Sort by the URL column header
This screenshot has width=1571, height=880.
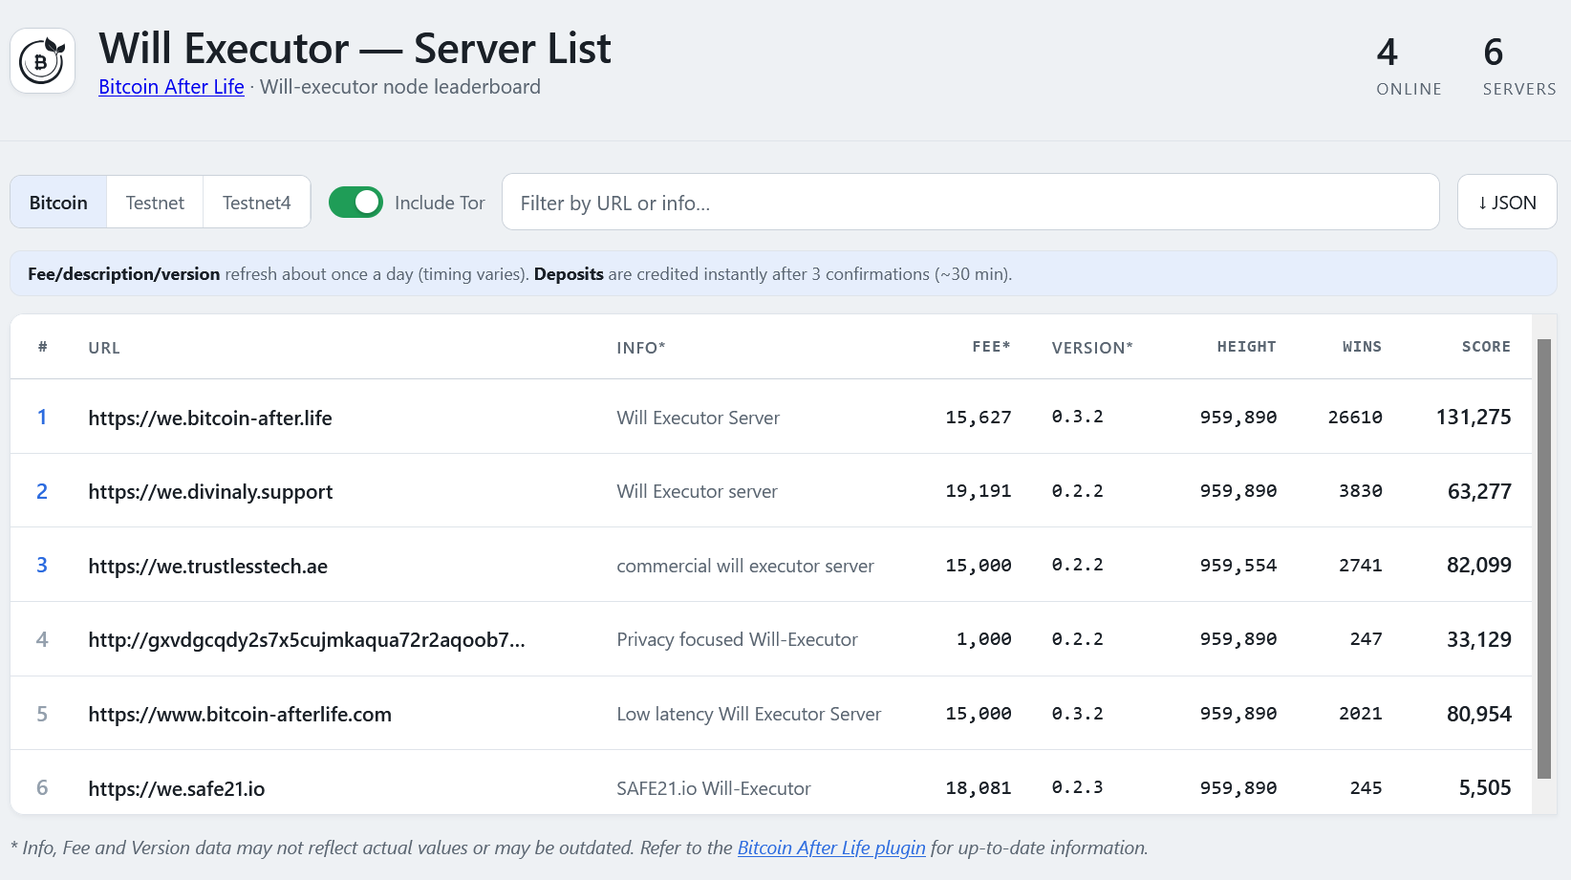tap(104, 348)
